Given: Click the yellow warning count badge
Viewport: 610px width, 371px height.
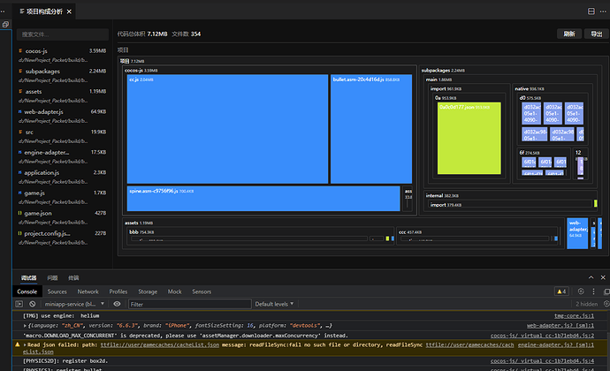Looking at the screenshot, I should tap(560, 291).
